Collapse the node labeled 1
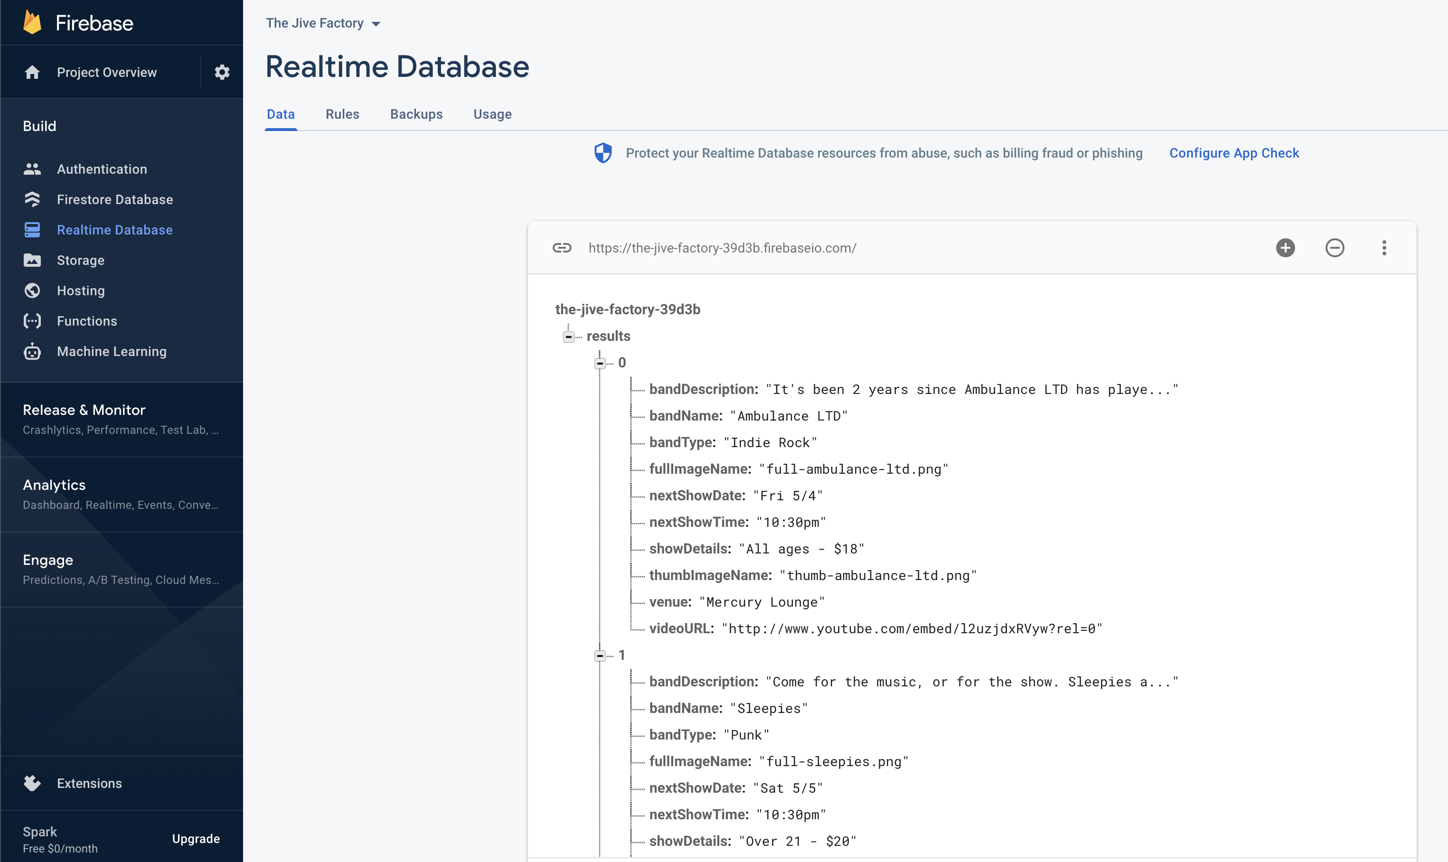The image size is (1448, 862). pos(600,656)
